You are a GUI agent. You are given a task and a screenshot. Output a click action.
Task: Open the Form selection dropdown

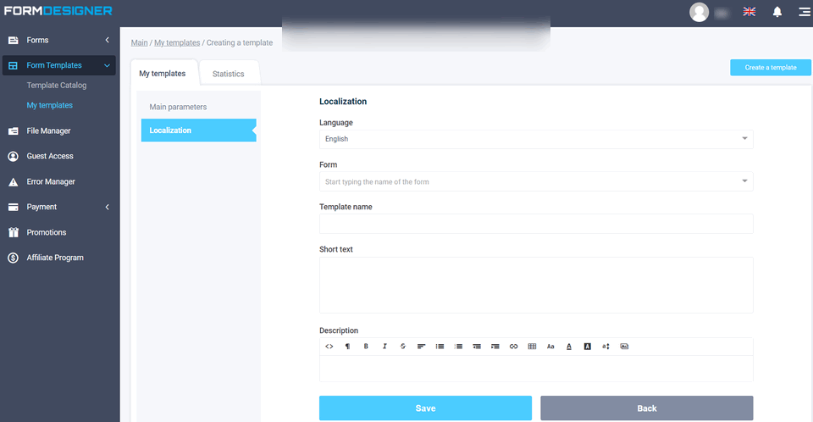(x=535, y=181)
